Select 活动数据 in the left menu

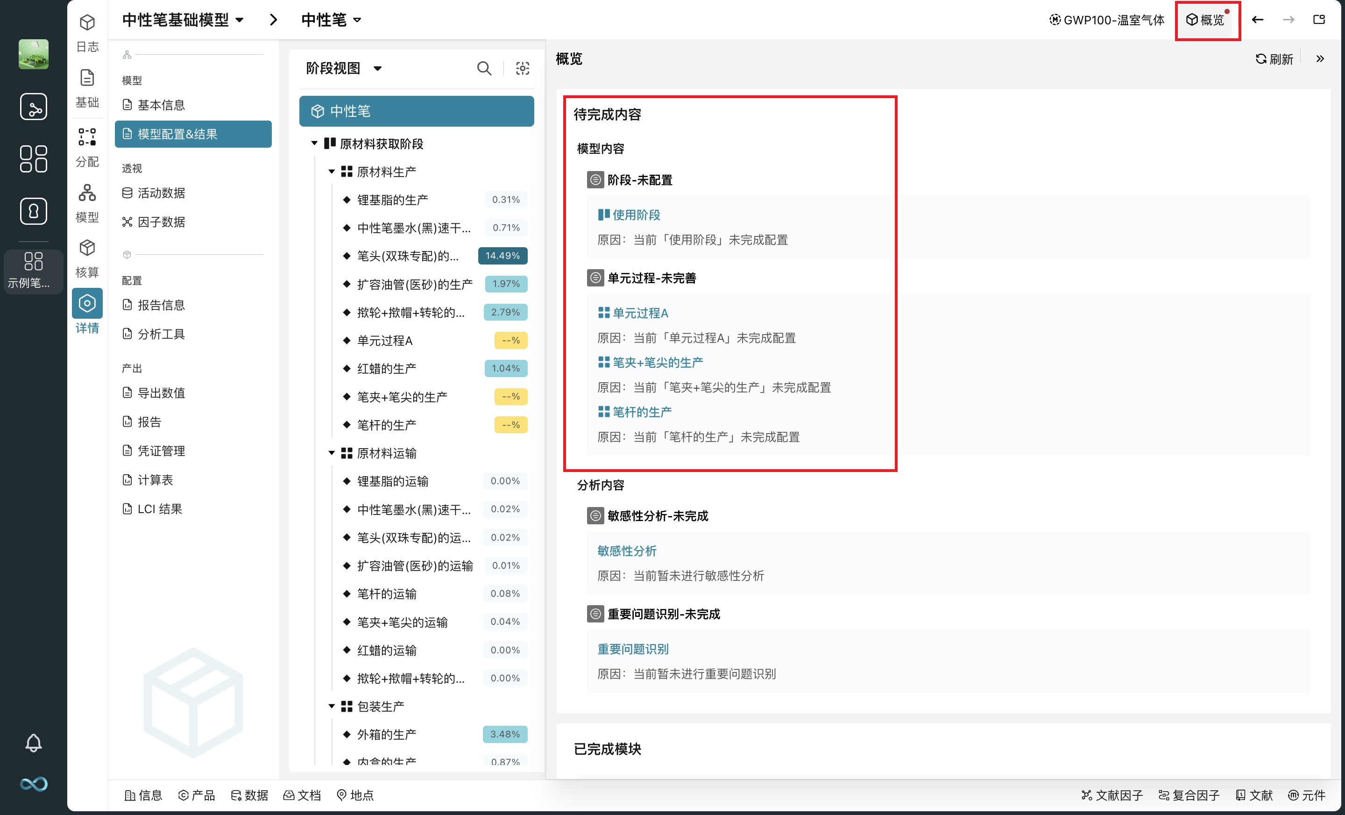(x=161, y=193)
